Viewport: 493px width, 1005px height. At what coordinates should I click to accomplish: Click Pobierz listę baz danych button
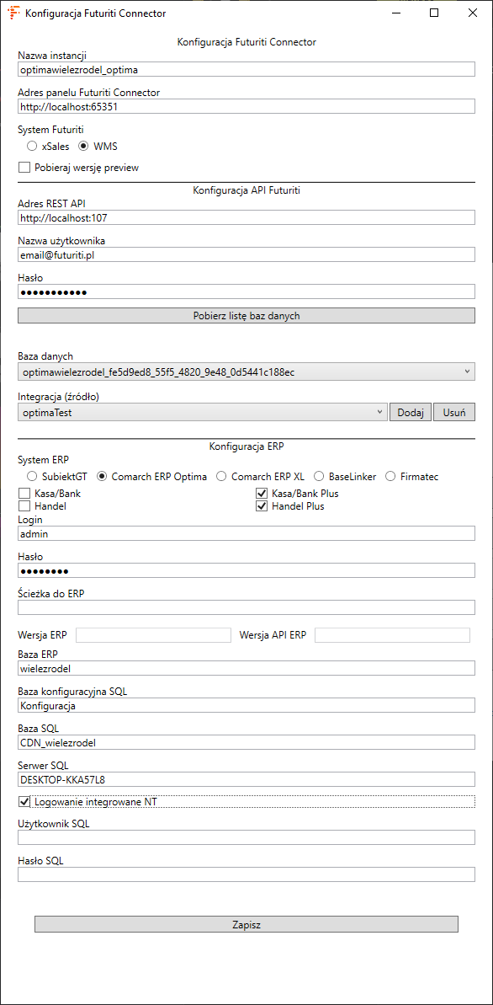pos(246,315)
